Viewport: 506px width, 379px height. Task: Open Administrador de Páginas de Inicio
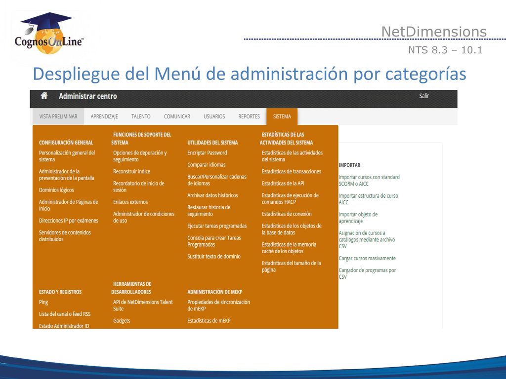click(68, 205)
